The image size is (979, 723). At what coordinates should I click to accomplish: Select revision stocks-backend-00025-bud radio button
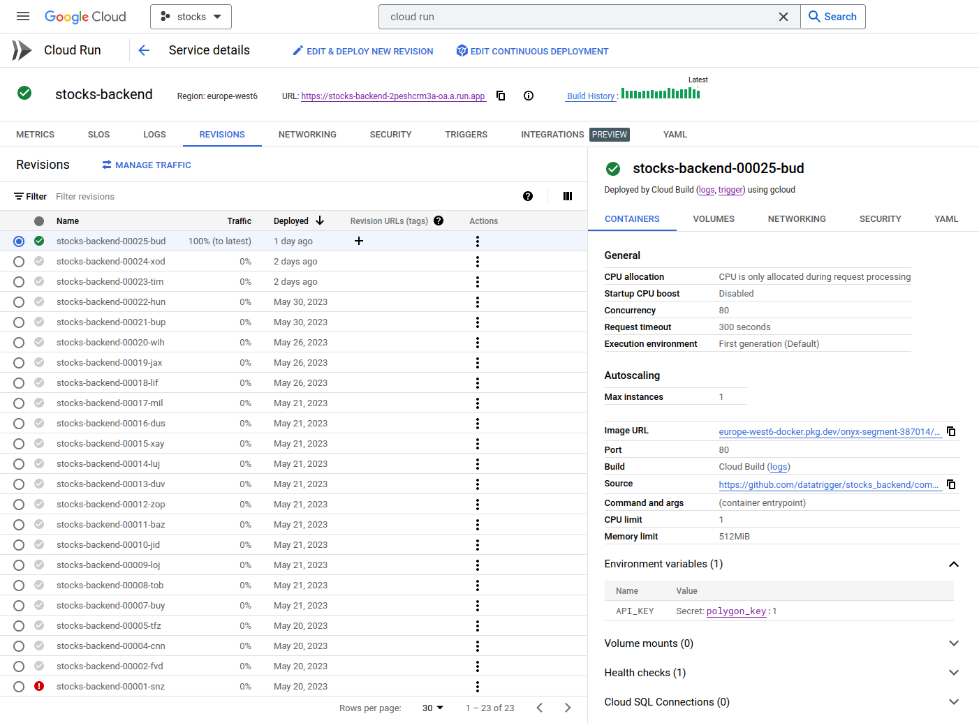click(19, 241)
